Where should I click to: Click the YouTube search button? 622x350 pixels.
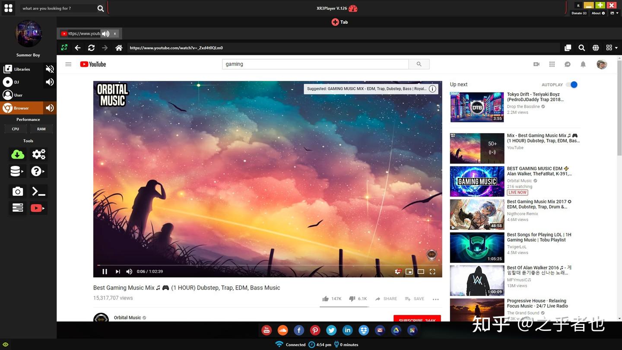[419, 64]
